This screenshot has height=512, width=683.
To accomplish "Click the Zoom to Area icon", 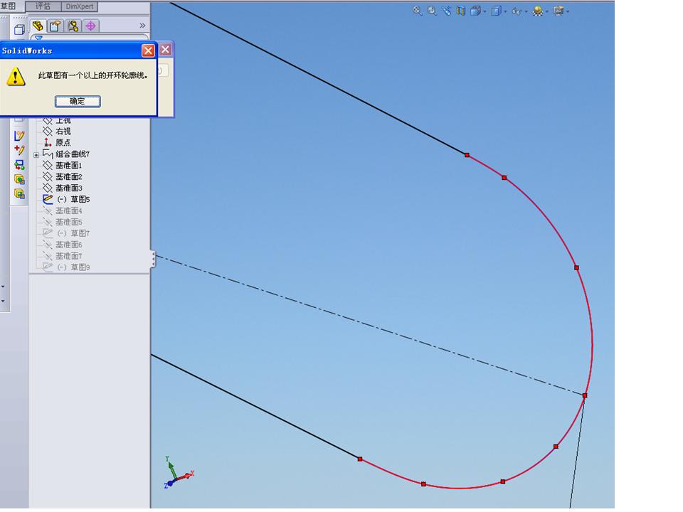I will [432, 11].
